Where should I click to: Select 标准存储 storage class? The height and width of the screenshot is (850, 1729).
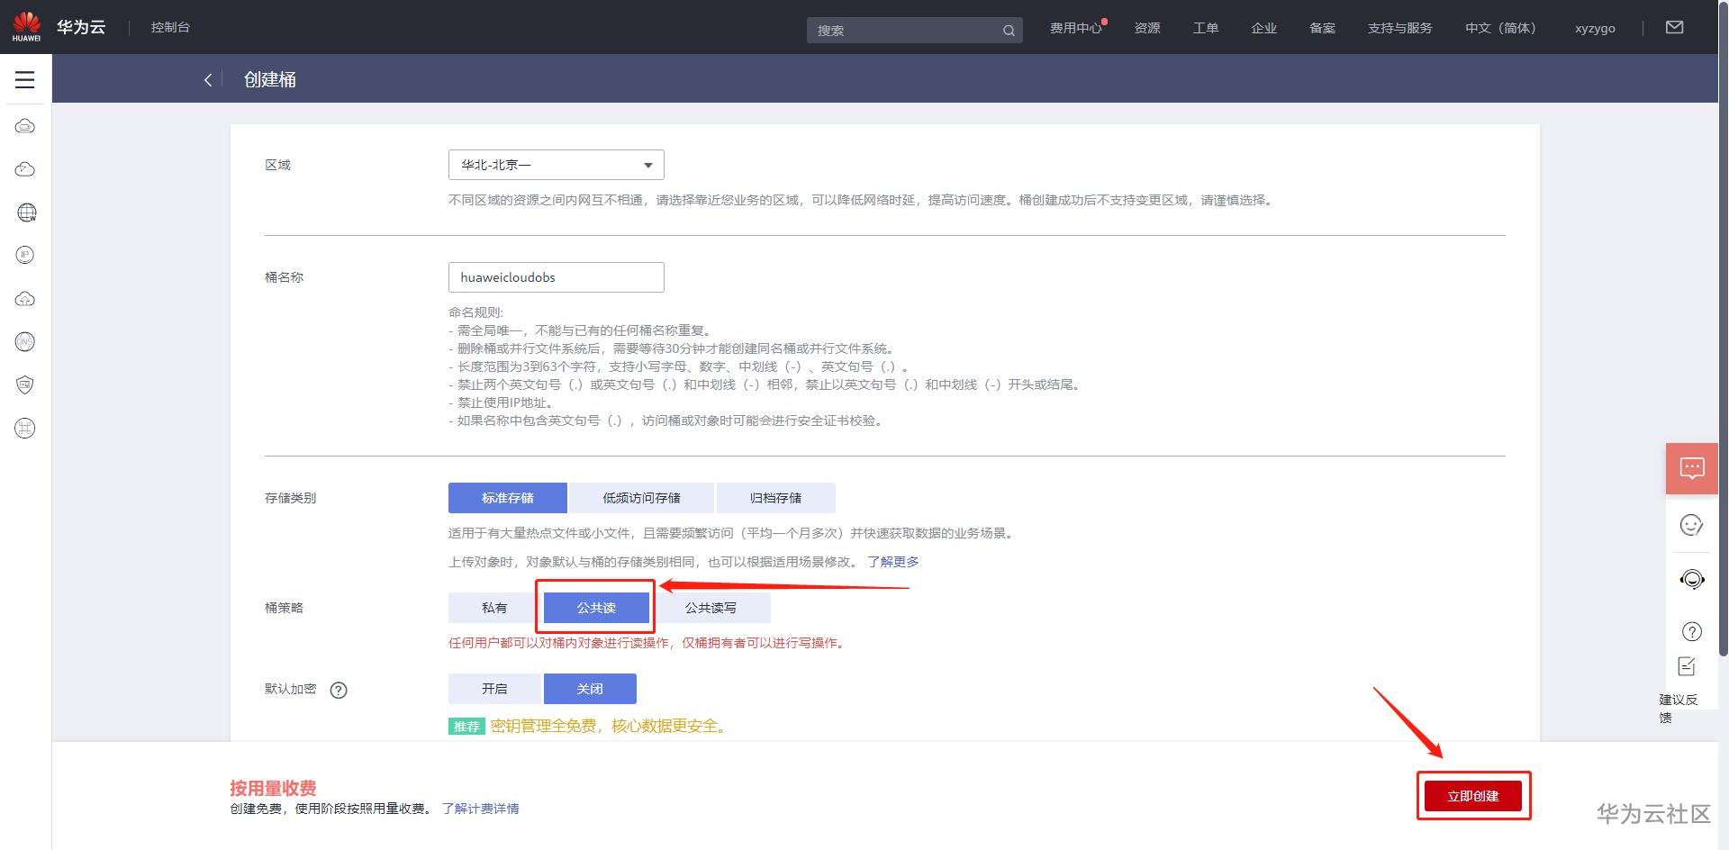[x=508, y=498]
